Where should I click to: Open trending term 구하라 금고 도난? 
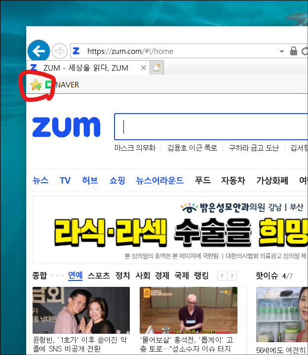click(x=254, y=148)
